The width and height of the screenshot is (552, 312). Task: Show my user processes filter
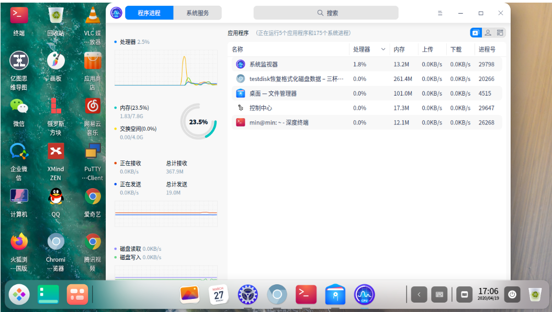[488, 33]
